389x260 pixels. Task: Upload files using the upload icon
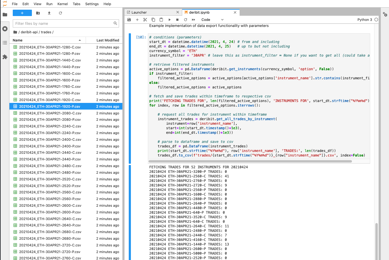49,13
